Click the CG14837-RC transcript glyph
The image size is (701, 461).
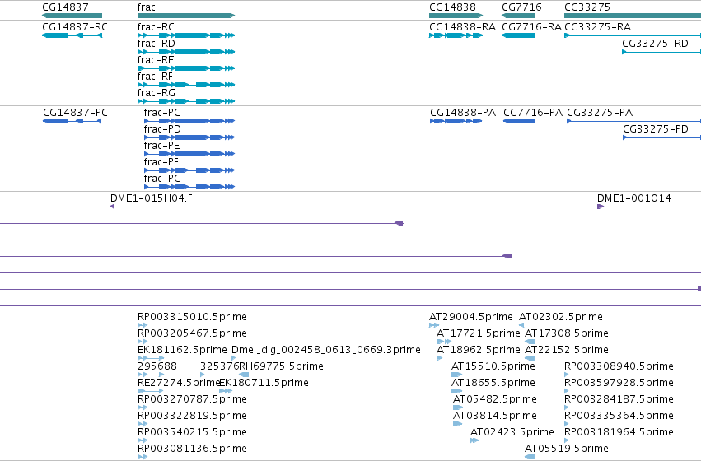72,35
